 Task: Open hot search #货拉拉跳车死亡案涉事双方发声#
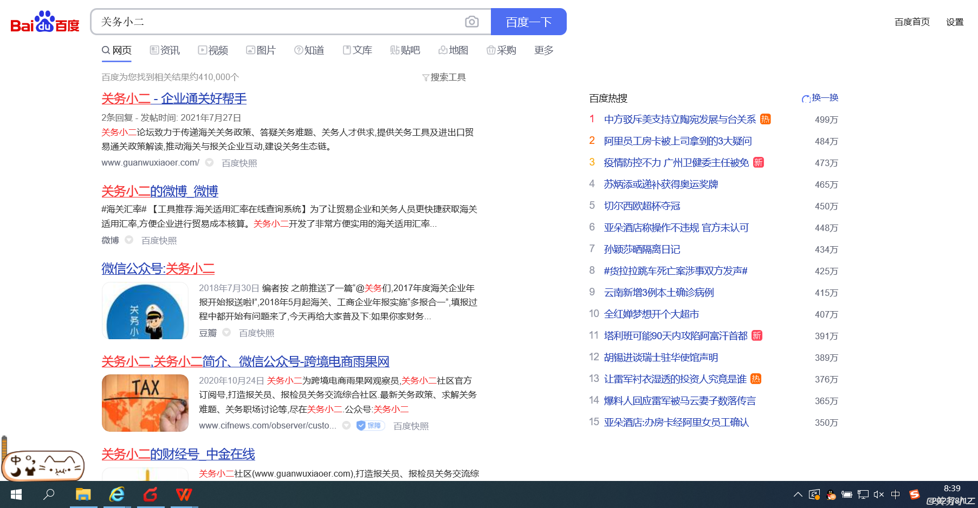tap(676, 271)
